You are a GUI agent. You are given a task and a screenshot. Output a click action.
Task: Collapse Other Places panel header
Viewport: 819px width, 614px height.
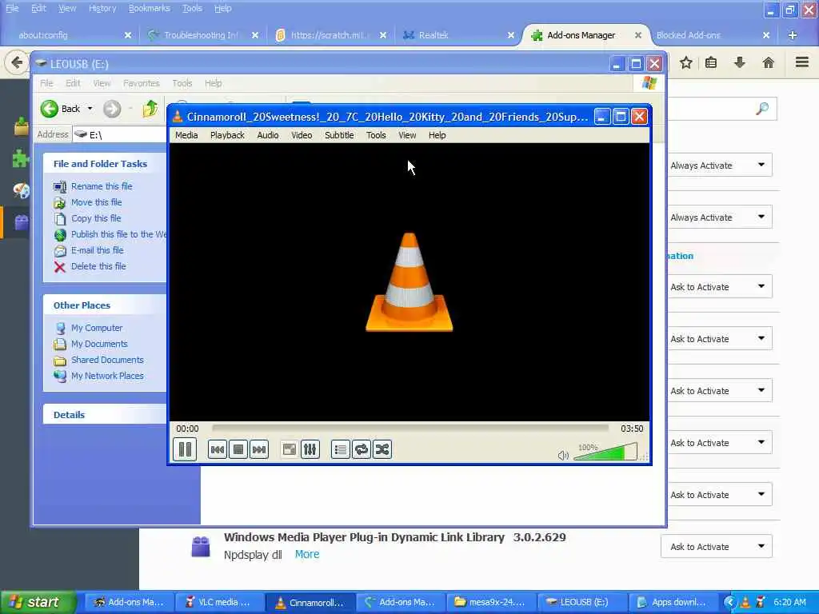pyautogui.click(x=105, y=305)
